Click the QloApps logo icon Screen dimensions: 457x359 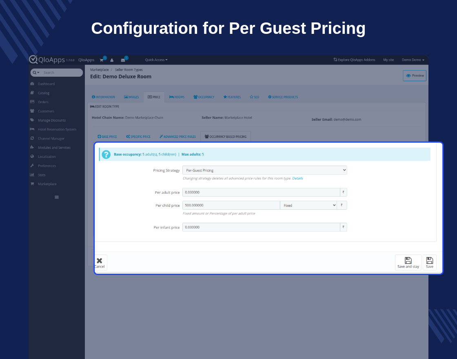point(33,60)
